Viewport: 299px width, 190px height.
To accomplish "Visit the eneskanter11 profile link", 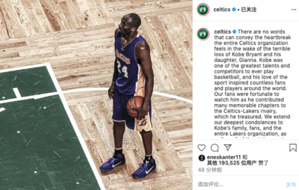I will click(x=224, y=157).
